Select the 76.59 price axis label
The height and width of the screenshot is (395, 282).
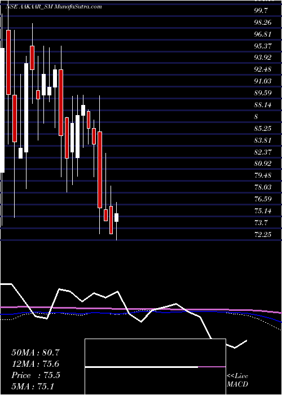click(x=263, y=199)
